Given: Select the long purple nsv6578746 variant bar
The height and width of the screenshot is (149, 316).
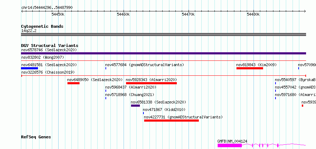Looking at the screenshot, I should point(163,53).
